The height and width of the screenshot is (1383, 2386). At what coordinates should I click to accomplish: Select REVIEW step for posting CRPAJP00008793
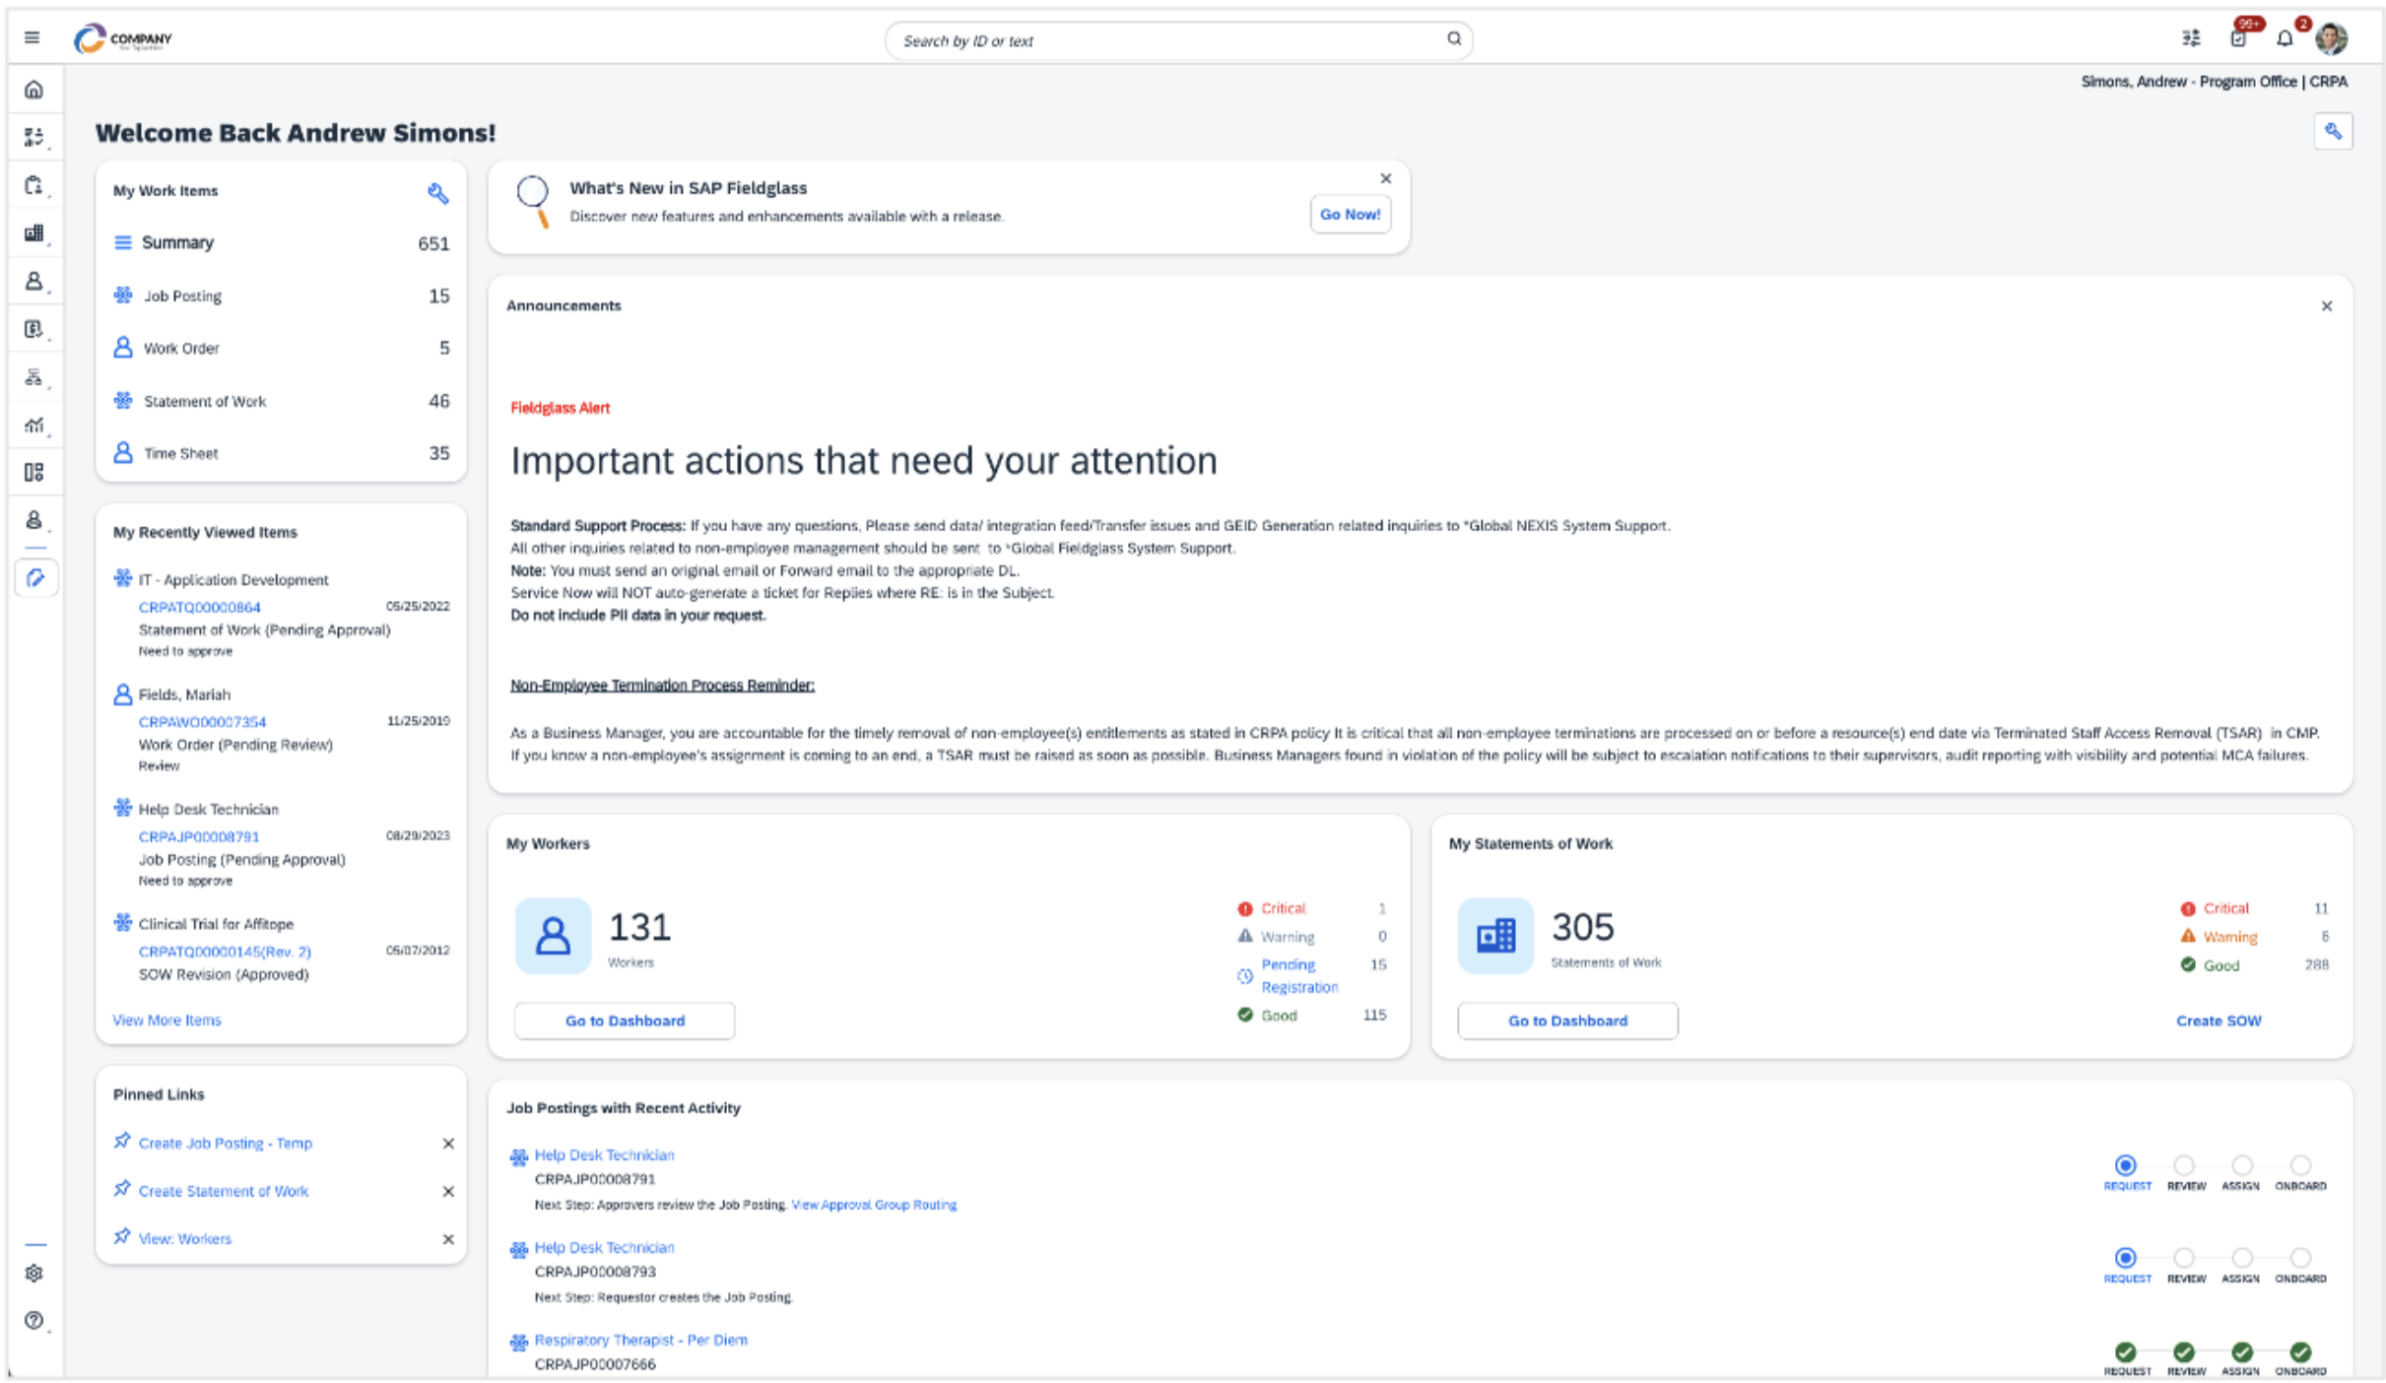pos(2183,1258)
